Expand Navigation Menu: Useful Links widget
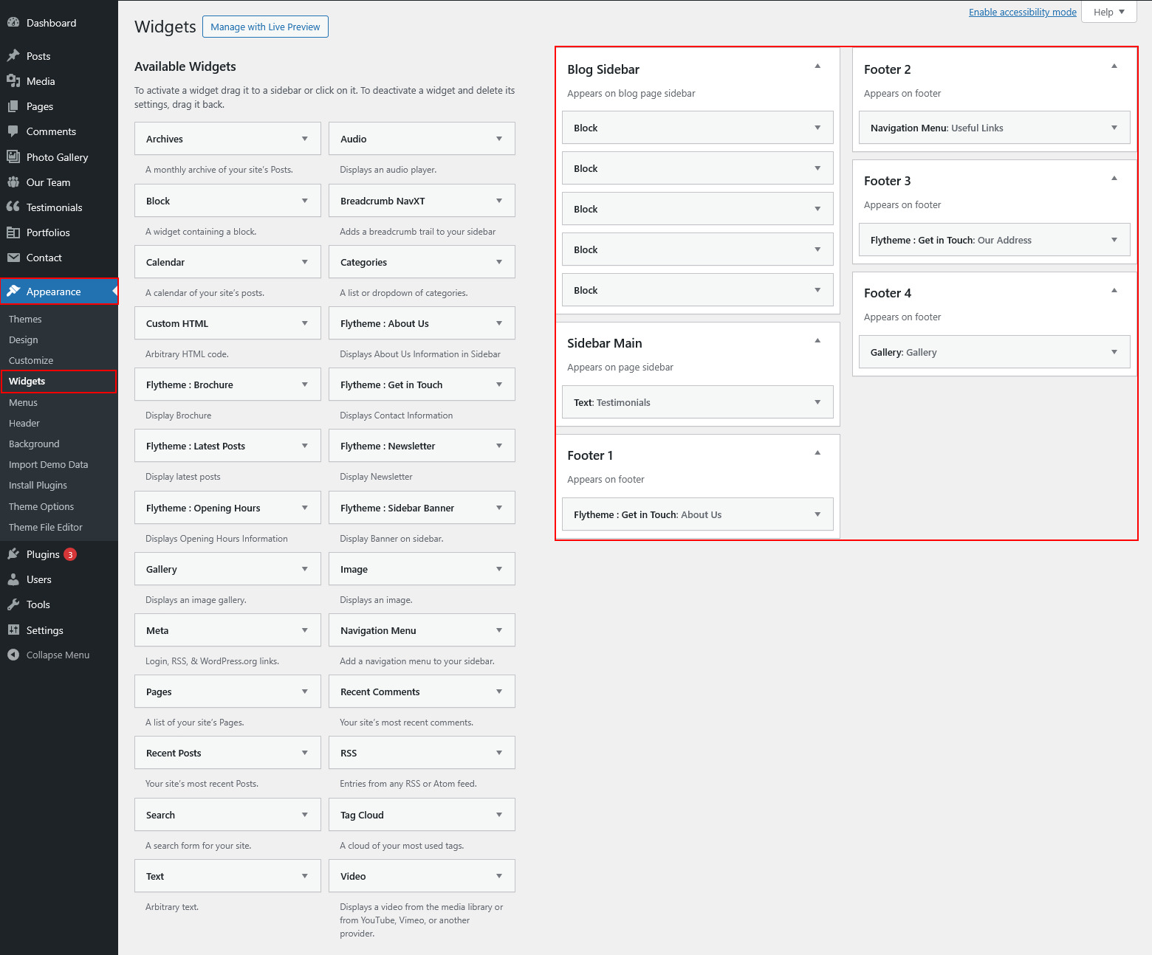This screenshot has height=955, width=1152. (x=1114, y=128)
